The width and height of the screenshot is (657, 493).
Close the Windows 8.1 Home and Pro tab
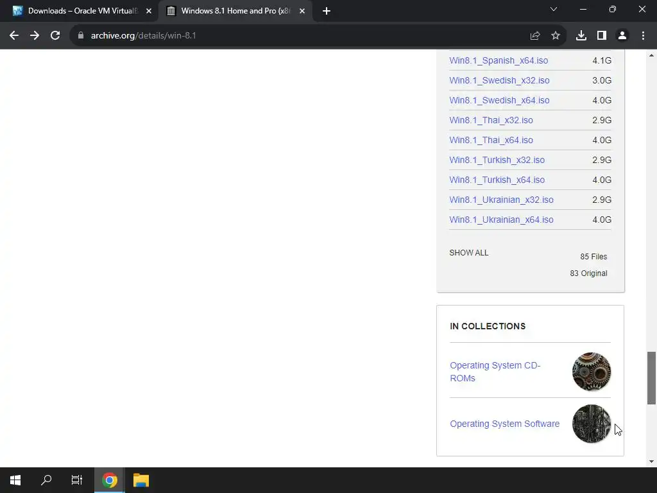pyautogui.click(x=302, y=11)
